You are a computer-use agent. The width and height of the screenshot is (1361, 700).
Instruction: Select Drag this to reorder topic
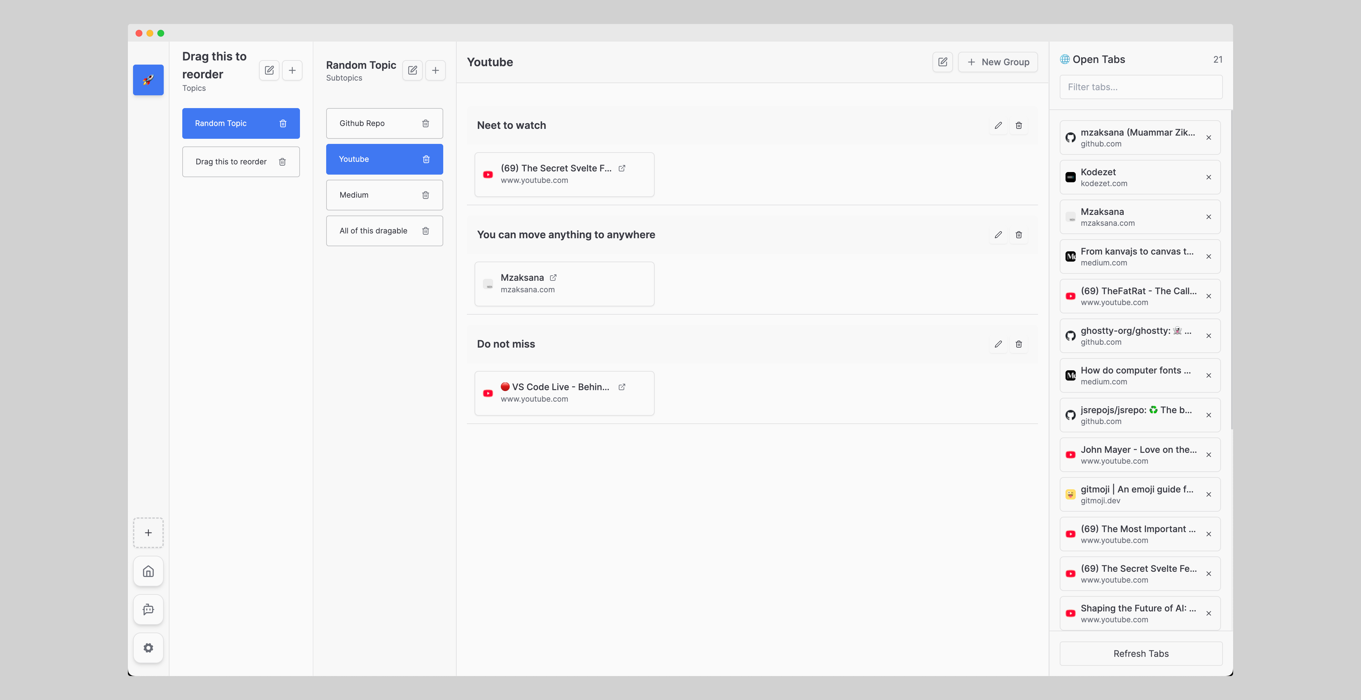pos(241,162)
